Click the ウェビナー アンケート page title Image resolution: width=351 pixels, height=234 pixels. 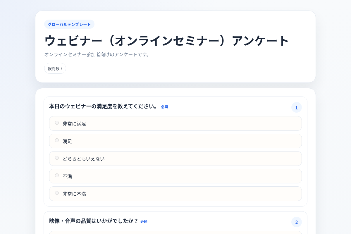(167, 40)
